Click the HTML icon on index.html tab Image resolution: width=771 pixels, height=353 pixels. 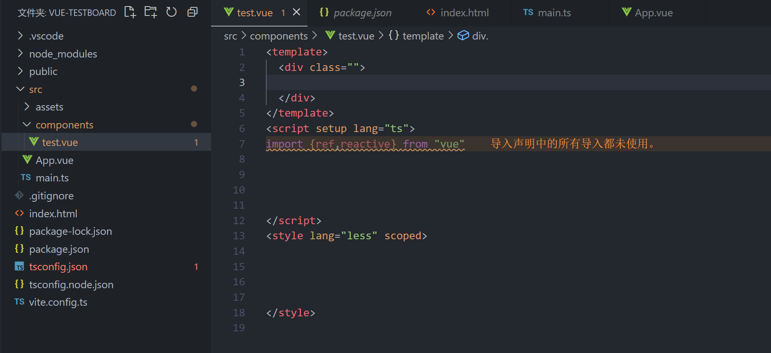431,12
